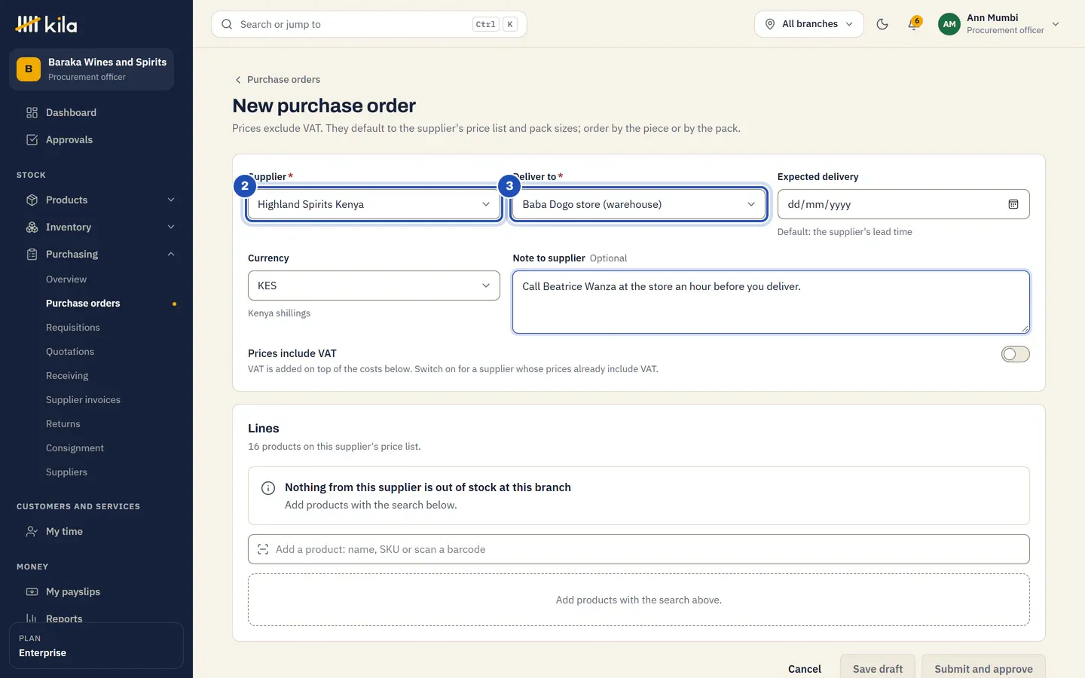The image size is (1085, 678).
Task: Click the info icon in stock notice
Action: click(x=267, y=488)
